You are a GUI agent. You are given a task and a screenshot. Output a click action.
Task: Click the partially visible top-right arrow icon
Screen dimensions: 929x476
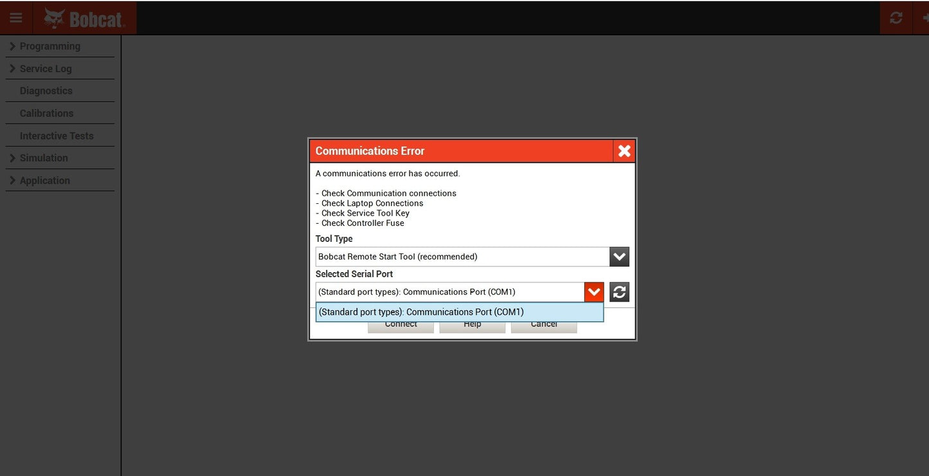point(924,18)
